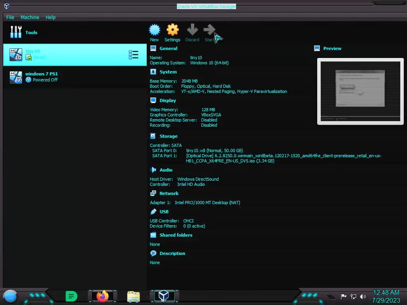
Task: Open the General settings link
Action: 169,48
